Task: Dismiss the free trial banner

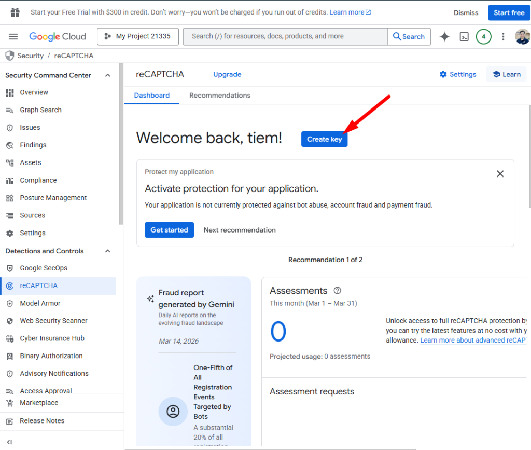Action: (466, 13)
